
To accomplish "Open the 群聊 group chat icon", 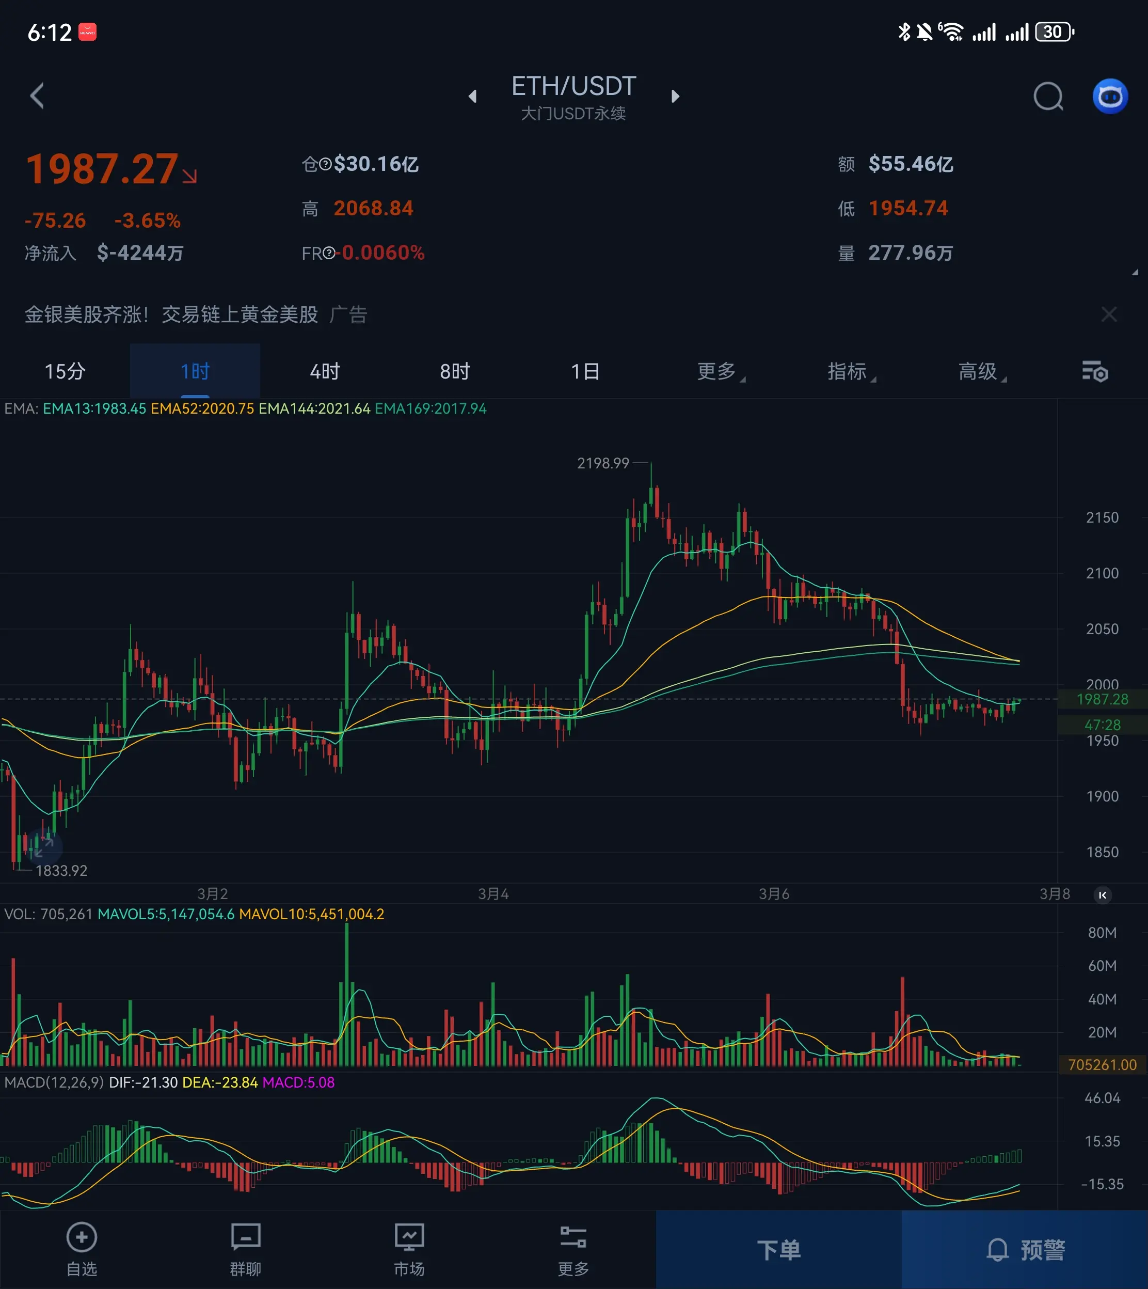I will click(x=245, y=1237).
